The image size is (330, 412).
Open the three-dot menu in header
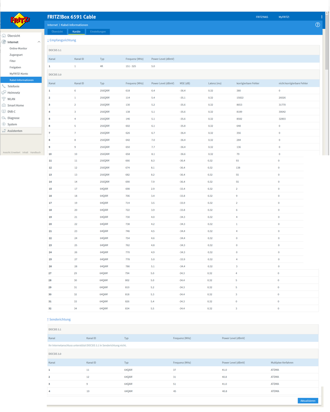click(x=322, y=17)
